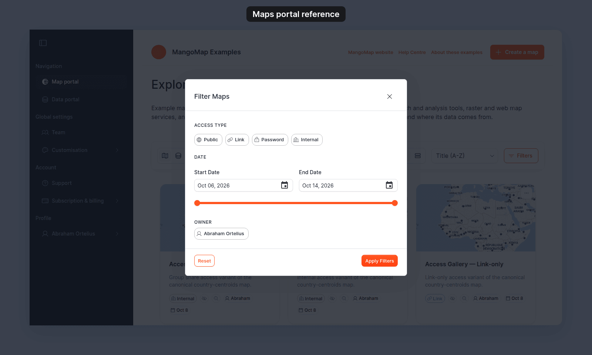
Task: Click the Start Date field Oct 06, 2026
Action: pyautogui.click(x=243, y=185)
